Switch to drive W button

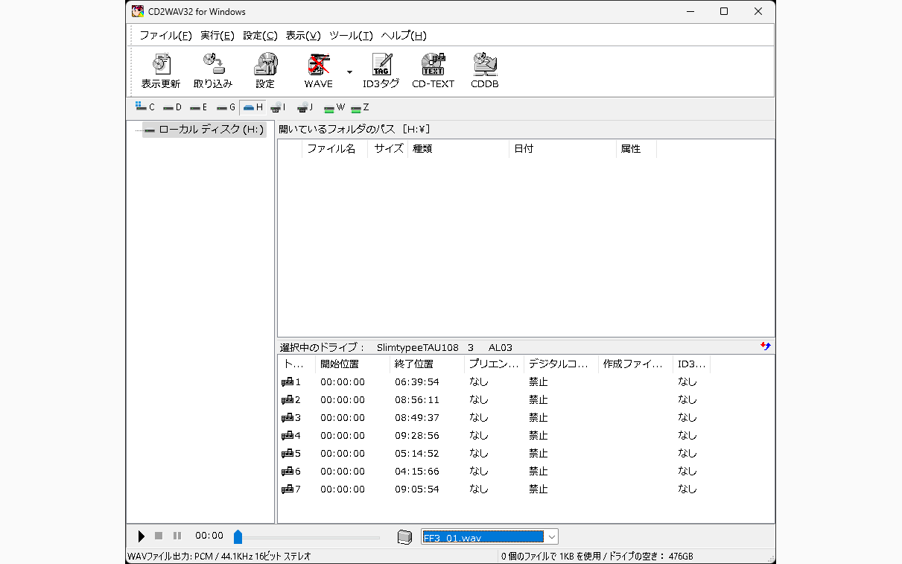pos(335,107)
